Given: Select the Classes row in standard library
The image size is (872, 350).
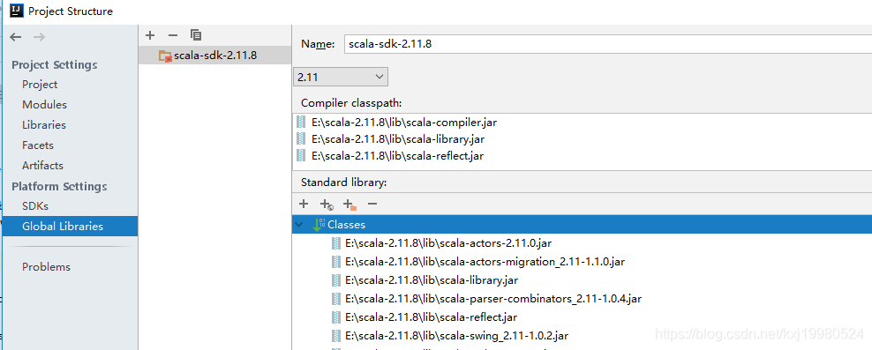Looking at the screenshot, I should click(x=582, y=225).
